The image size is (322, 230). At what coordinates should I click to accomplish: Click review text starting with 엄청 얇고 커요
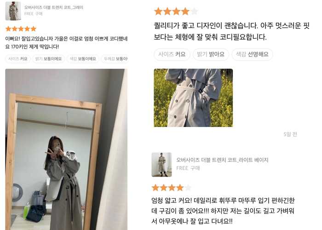(223, 211)
